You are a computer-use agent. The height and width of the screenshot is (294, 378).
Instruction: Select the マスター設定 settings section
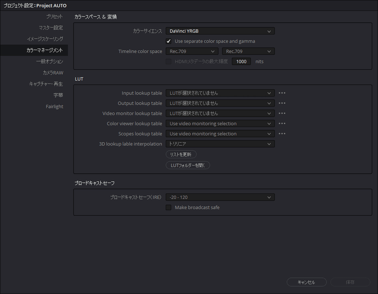click(51, 28)
